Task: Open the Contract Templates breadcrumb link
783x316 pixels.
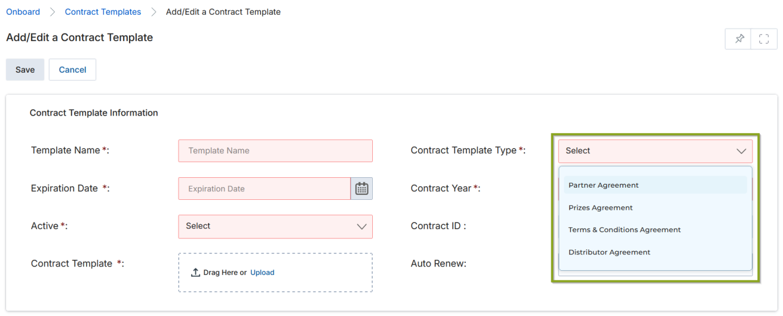Action: (103, 12)
